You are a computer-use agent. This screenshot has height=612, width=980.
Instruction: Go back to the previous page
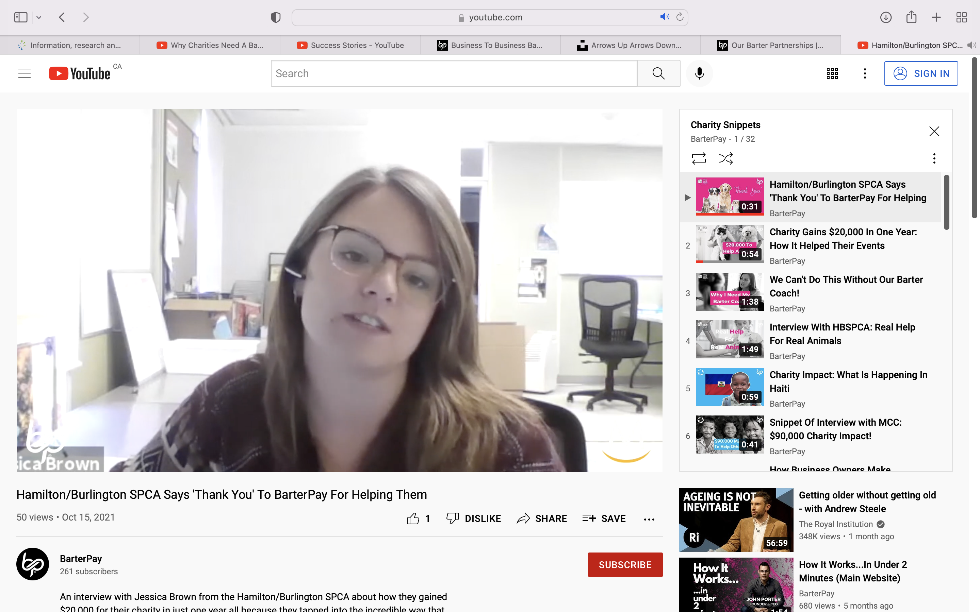(62, 17)
